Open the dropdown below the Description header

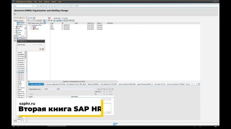tap(110, 99)
